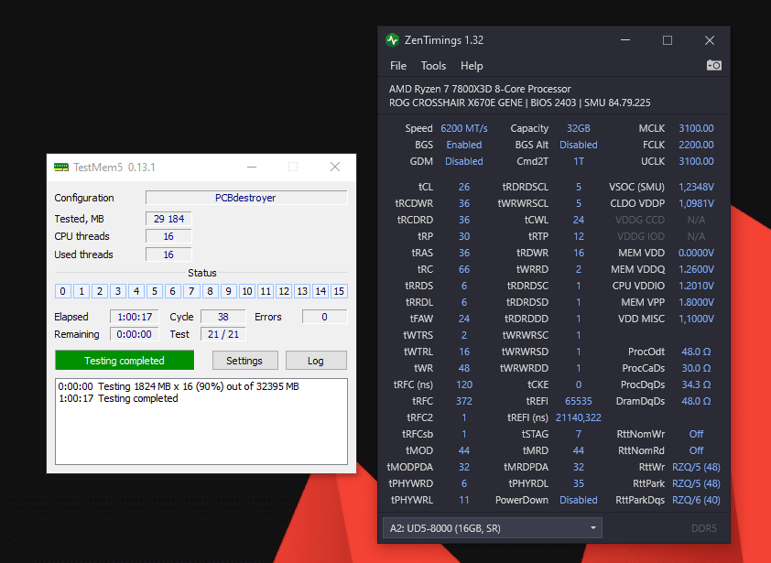The width and height of the screenshot is (771, 563).
Task: Click the RttParkDqs value RZQ/6 (40)
Action: [x=696, y=500]
